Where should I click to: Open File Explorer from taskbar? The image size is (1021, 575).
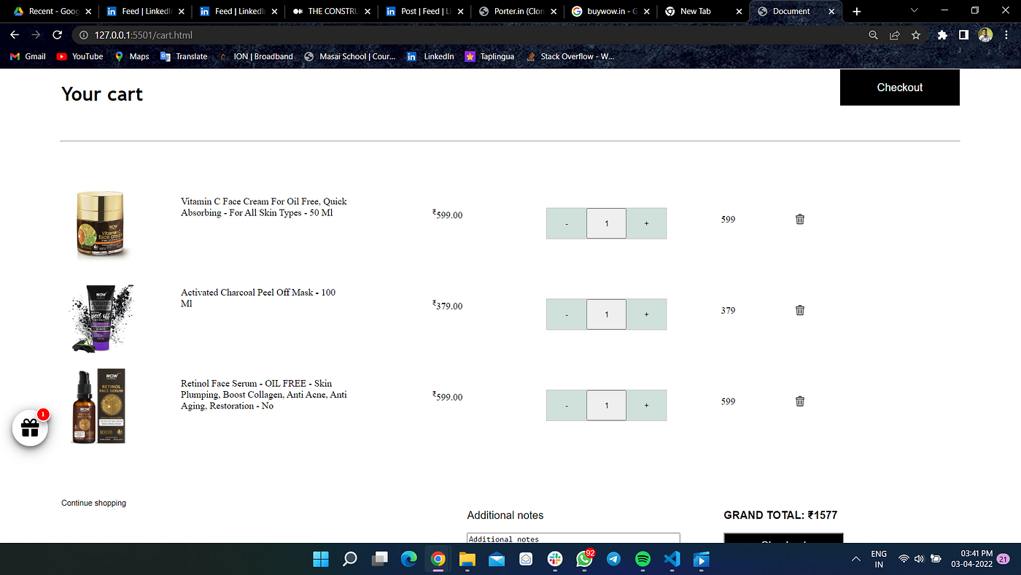(467, 560)
